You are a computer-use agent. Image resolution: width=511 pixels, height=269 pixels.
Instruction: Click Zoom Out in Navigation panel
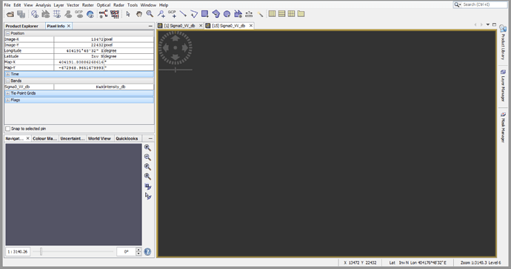click(x=147, y=157)
